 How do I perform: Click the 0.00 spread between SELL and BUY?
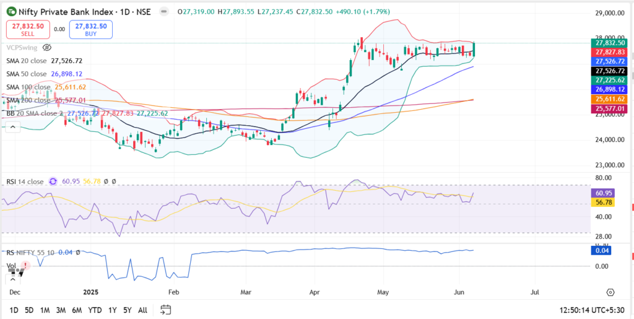[x=59, y=29]
